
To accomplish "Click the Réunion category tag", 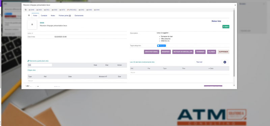I will tap(162, 46).
